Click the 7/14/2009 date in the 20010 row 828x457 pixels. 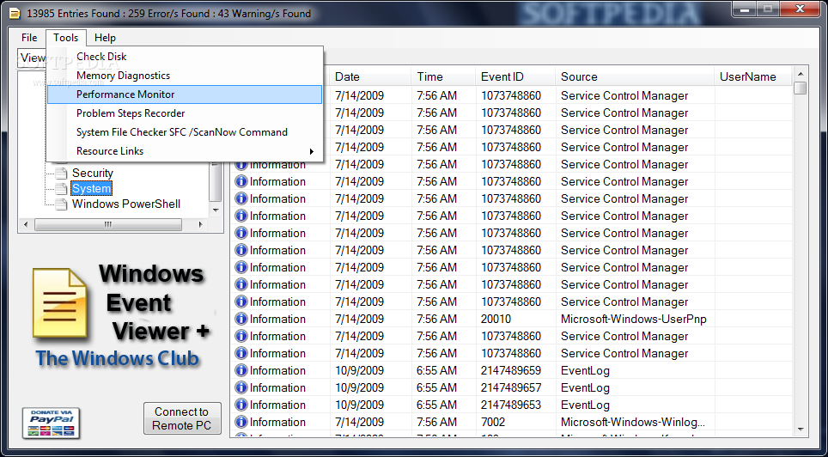tap(360, 319)
